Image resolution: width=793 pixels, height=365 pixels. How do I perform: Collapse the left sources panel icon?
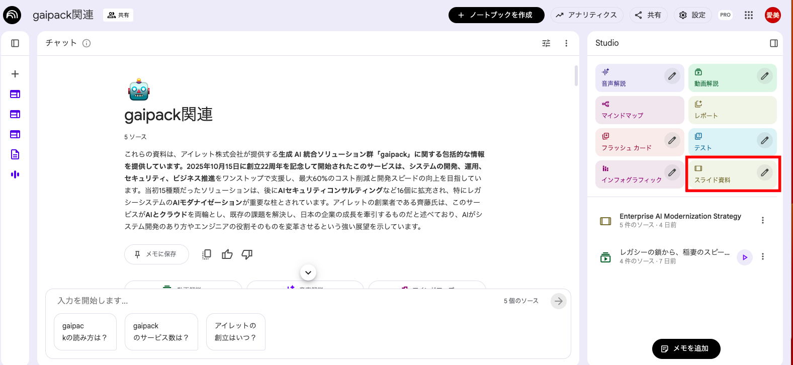click(x=15, y=43)
